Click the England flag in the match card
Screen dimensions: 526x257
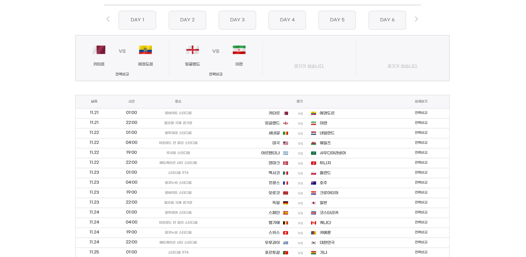click(193, 50)
